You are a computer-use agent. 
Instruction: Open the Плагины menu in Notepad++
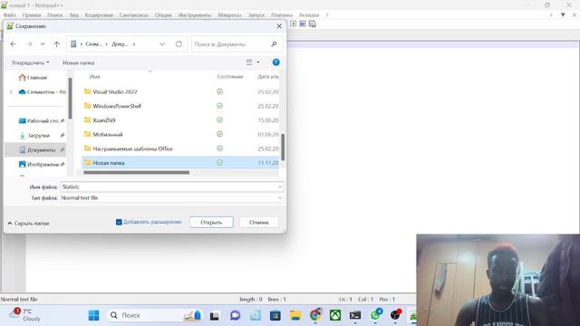point(282,15)
